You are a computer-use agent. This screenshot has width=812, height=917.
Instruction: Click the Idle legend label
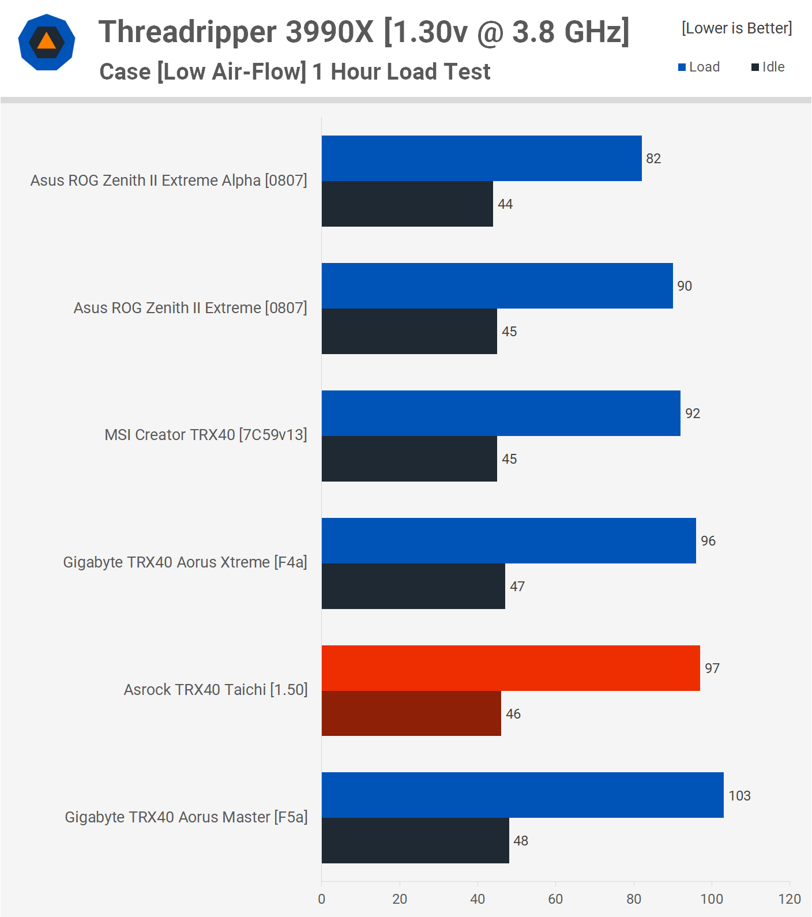[773, 67]
